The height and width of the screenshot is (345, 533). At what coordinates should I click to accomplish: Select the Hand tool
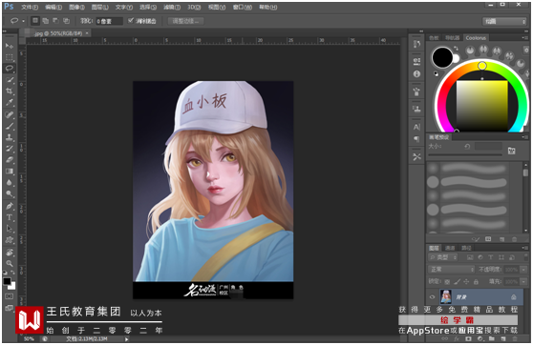[x=10, y=252]
